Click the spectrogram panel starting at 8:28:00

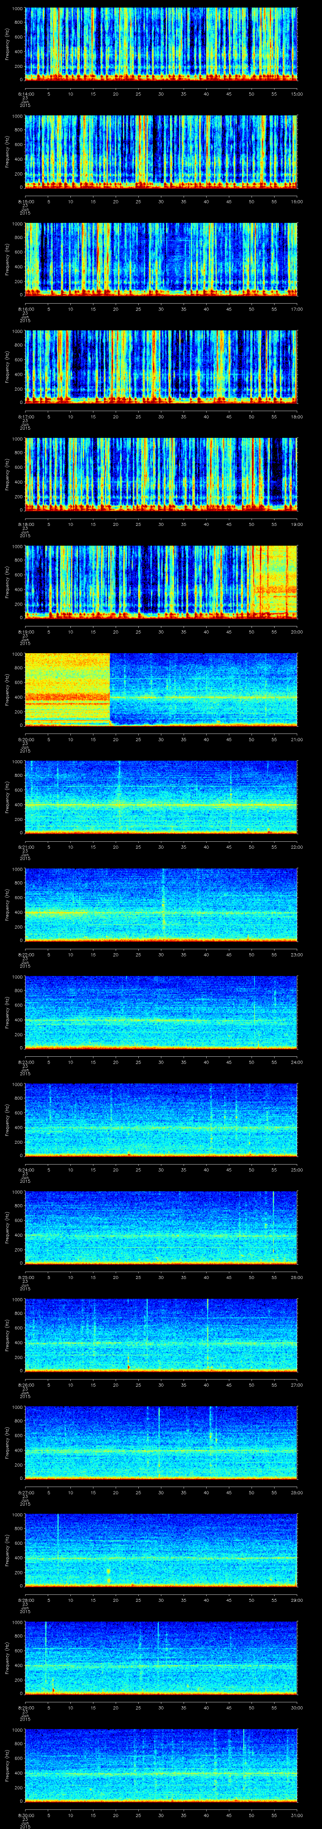click(161, 1550)
